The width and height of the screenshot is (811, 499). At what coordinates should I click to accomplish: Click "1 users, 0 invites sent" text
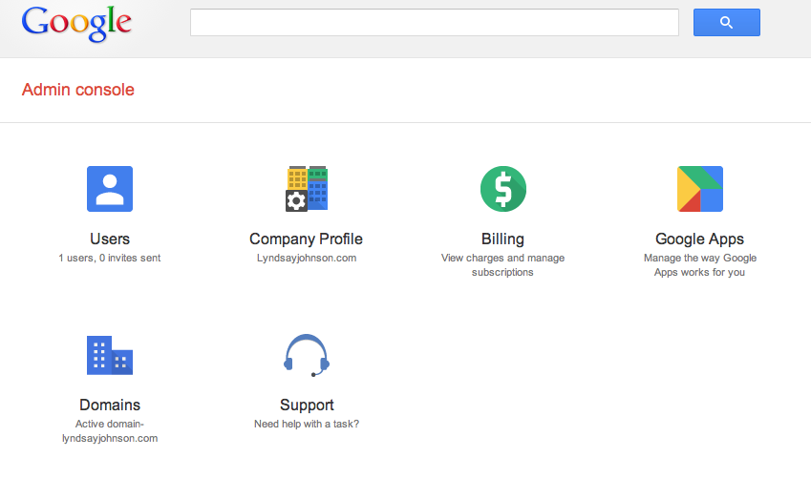[x=110, y=258]
